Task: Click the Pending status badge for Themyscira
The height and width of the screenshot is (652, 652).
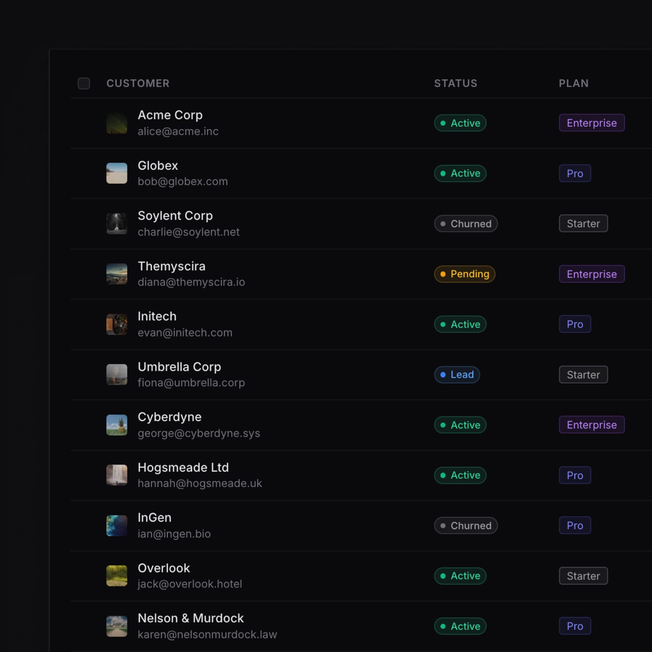Action: tap(464, 274)
